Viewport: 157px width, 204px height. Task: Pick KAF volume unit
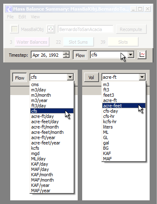pos(124,153)
